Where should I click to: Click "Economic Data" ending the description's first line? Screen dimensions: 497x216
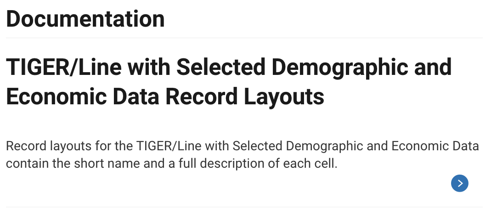[435, 147]
